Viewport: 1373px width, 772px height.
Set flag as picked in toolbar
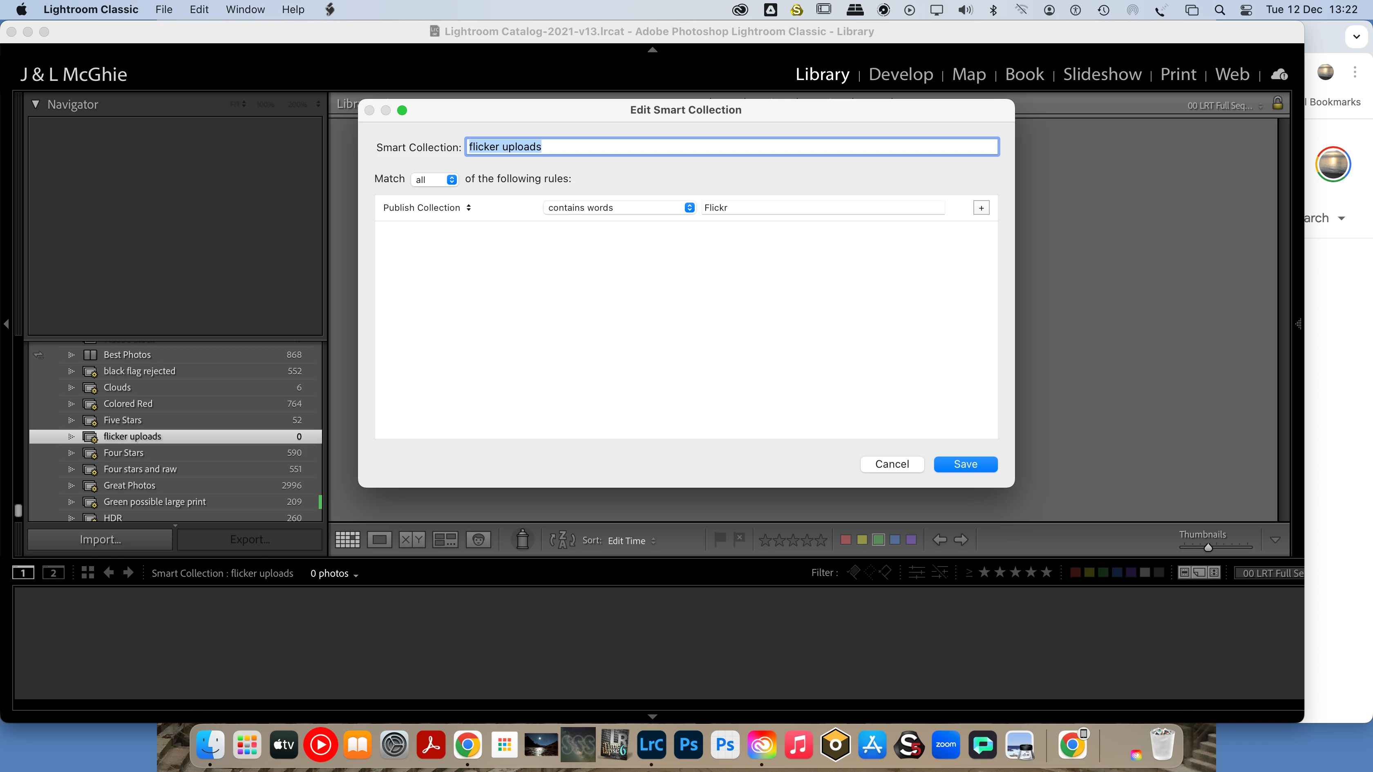(720, 539)
